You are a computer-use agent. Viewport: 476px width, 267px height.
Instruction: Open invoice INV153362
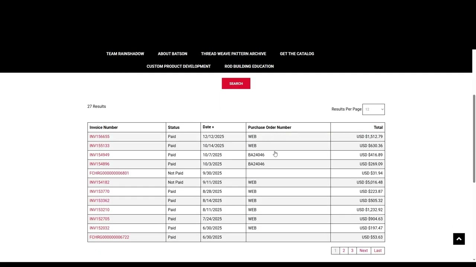[99, 201]
